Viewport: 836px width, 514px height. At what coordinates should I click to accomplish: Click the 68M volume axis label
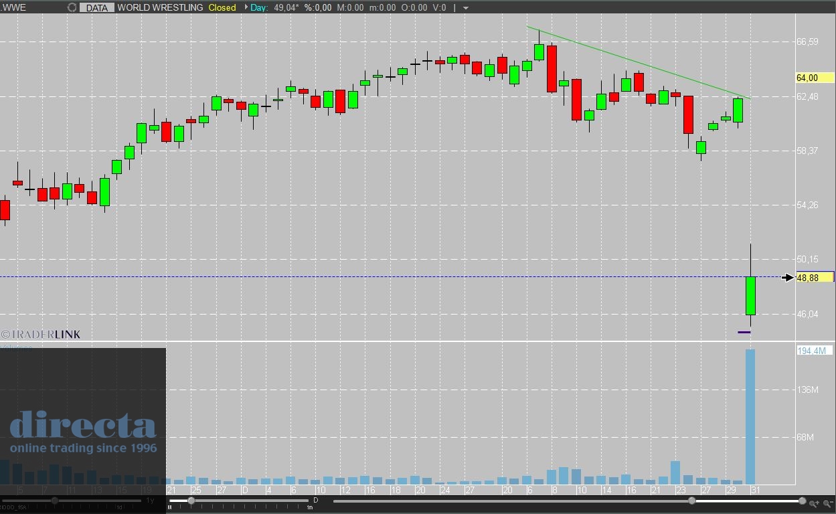tap(805, 437)
